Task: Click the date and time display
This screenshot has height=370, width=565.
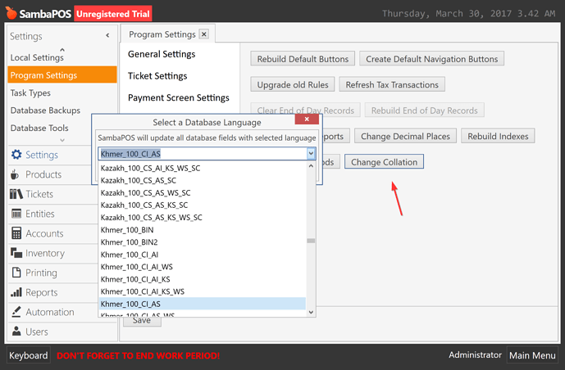Action: [468, 14]
